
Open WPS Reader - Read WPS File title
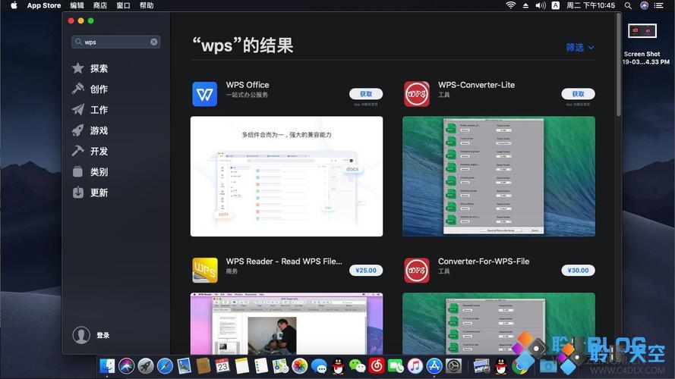point(284,262)
